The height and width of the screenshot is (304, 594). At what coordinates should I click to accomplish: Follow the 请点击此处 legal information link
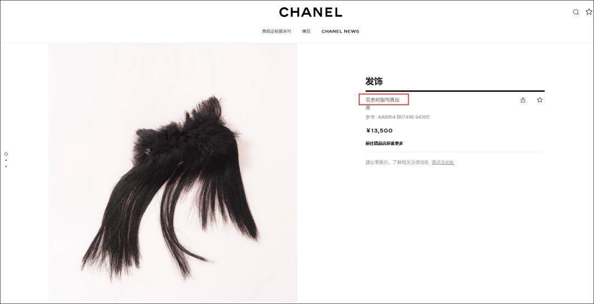click(x=442, y=162)
